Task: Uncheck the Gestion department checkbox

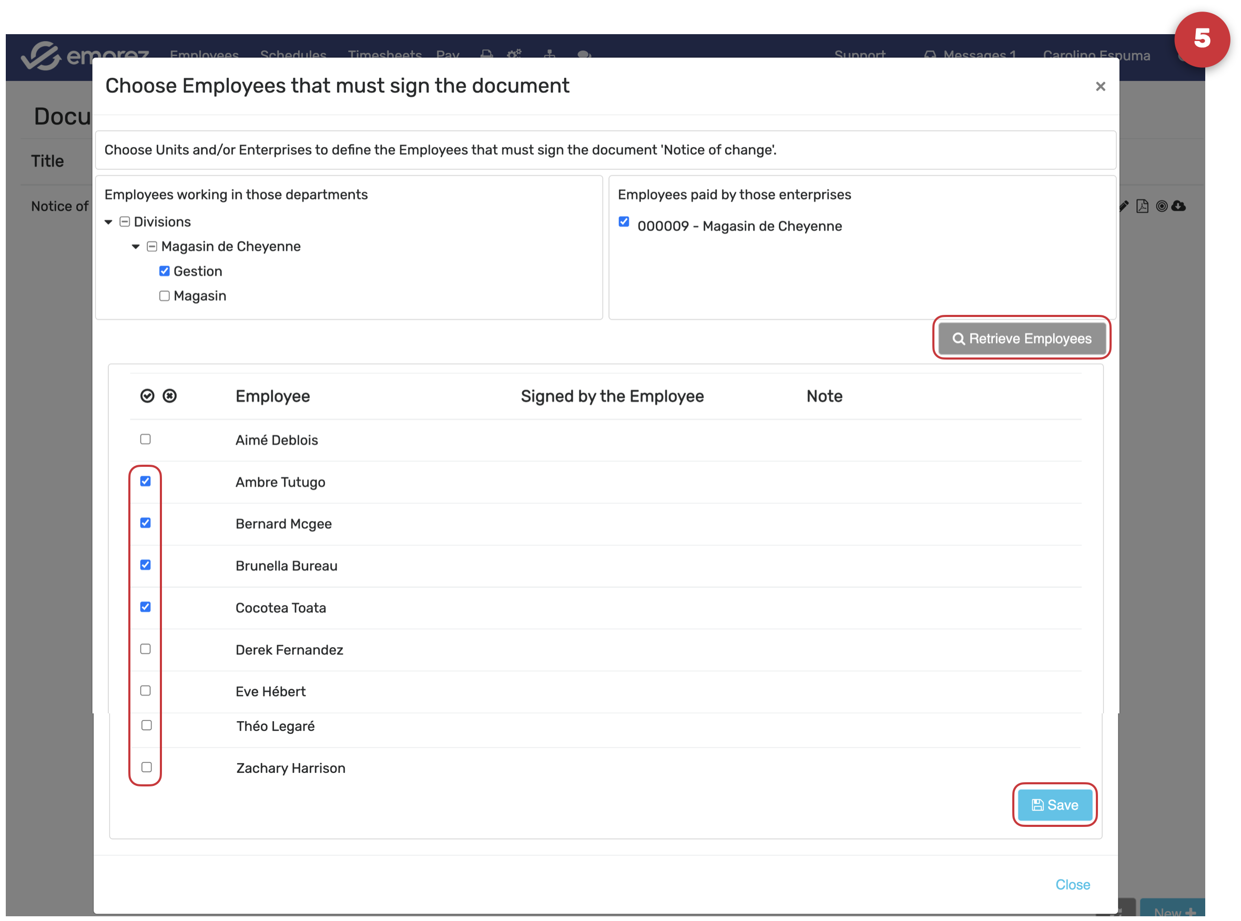Action: (x=164, y=271)
